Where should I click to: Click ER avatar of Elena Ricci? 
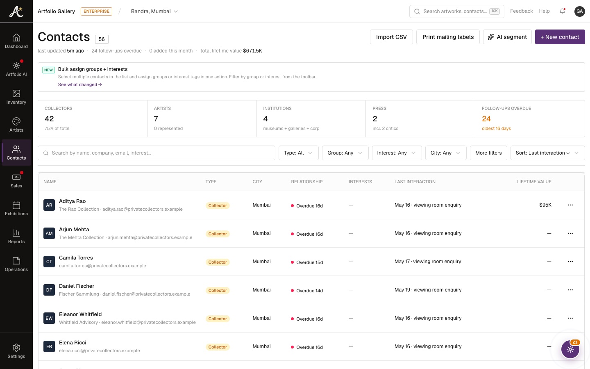tap(49, 346)
